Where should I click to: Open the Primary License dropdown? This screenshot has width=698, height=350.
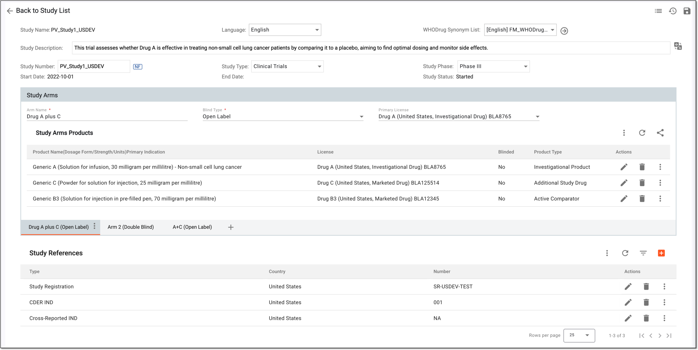click(x=459, y=117)
